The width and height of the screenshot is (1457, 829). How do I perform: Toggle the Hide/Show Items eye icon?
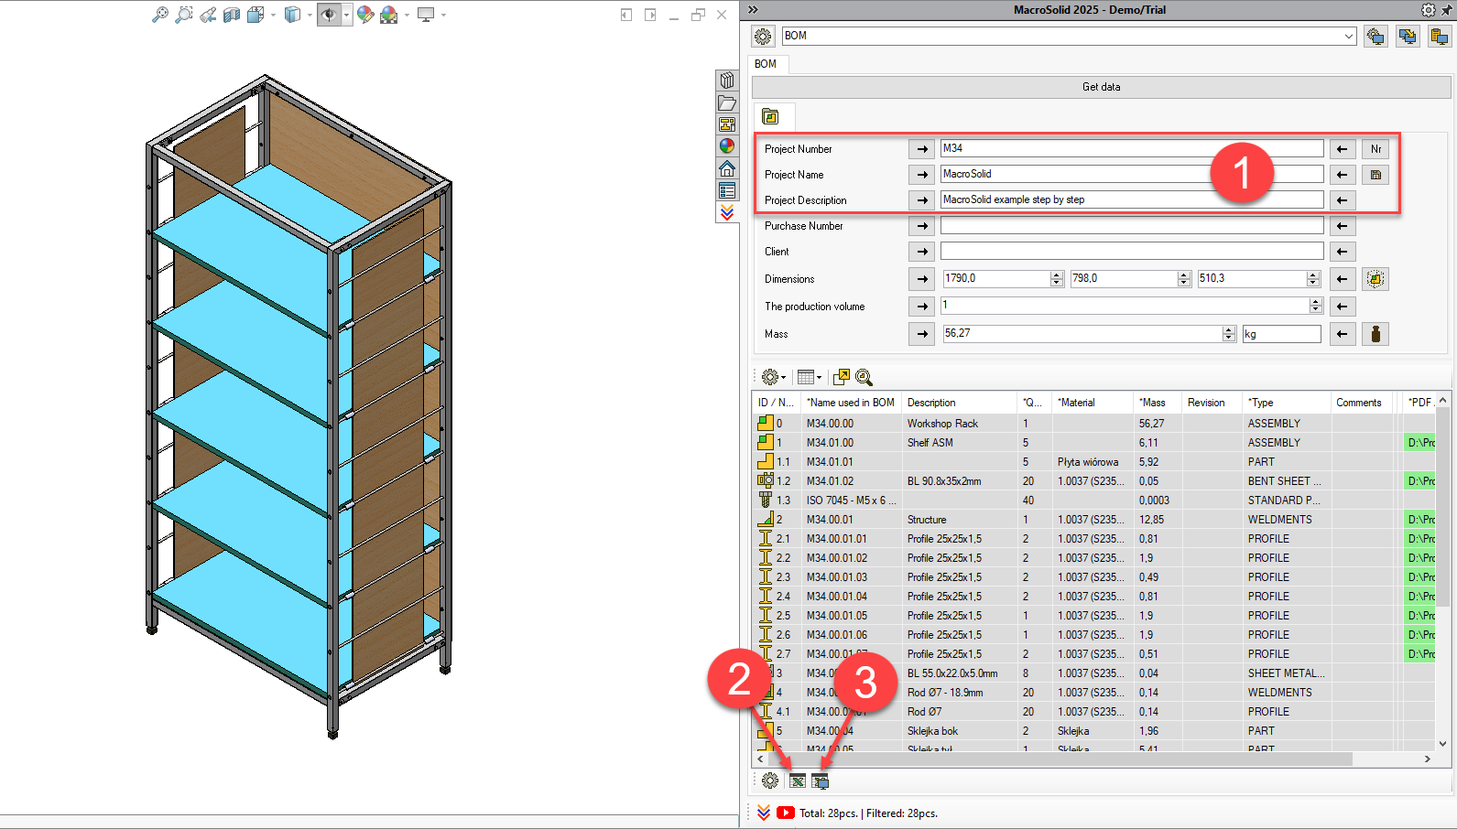click(329, 15)
